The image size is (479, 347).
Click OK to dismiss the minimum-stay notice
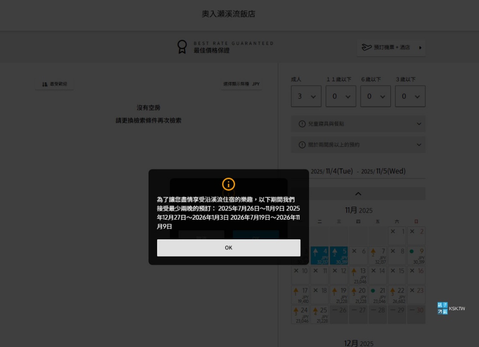tap(228, 247)
